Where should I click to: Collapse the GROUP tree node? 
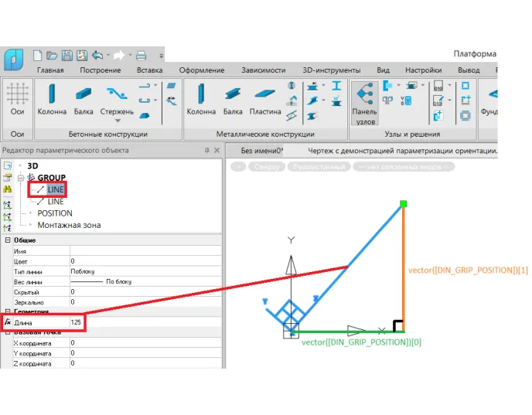pyautogui.click(x=21, y=178)
